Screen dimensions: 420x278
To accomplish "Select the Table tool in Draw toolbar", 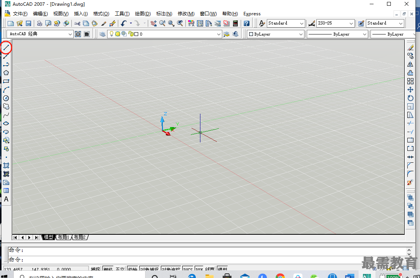I will point(6,191).
